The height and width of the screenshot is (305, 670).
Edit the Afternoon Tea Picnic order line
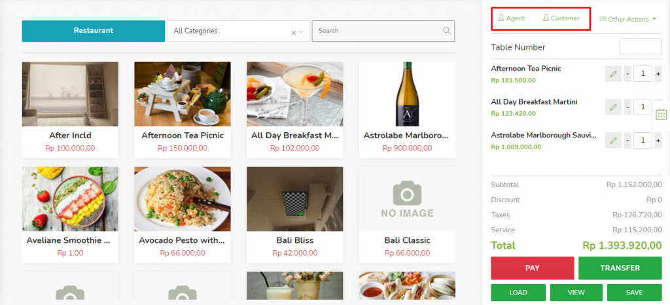(613, 74)
